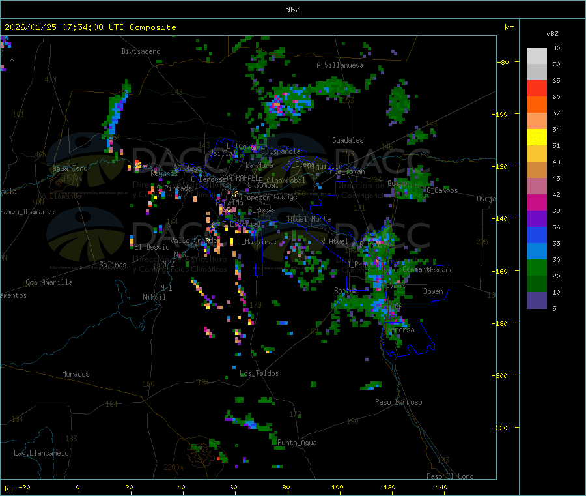586x496 pixels.
Task: Click the 'V_Atuel' map label
Action: [335, 241]
